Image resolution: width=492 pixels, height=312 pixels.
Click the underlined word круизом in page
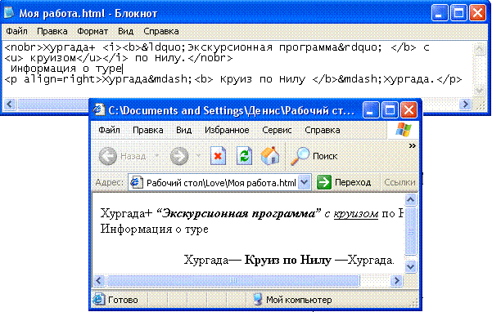point(356,214)
